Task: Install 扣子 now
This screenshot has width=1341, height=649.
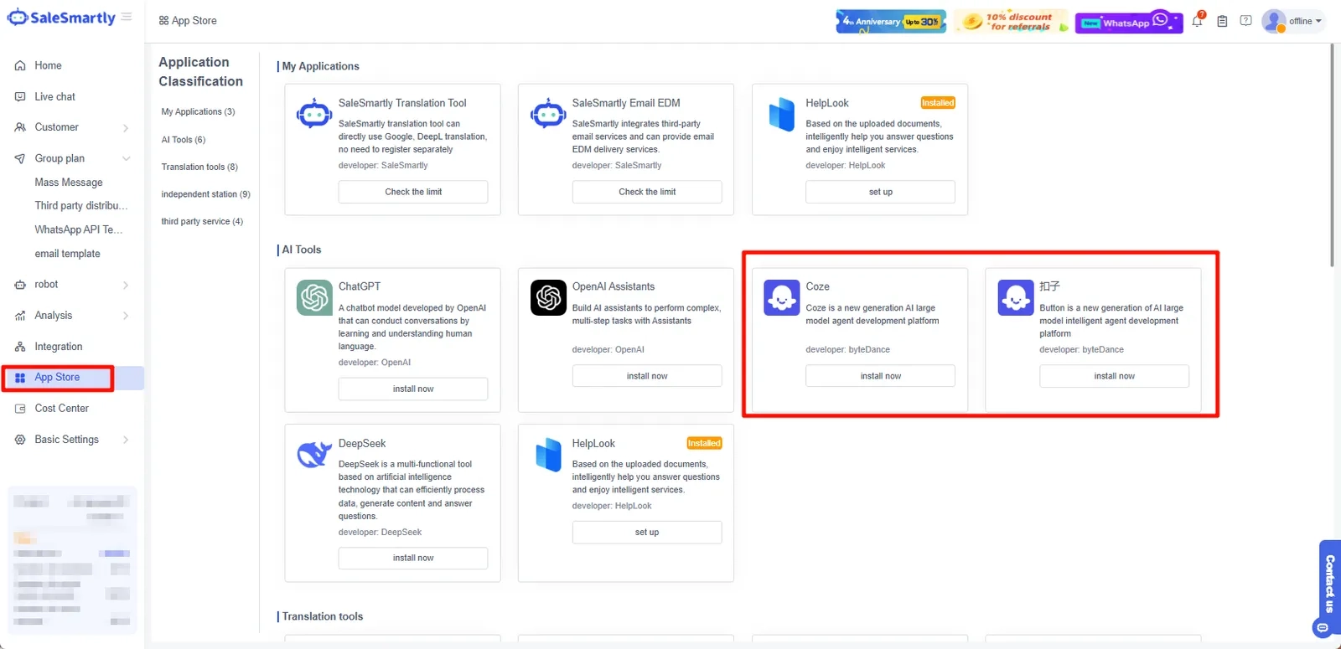Action: tap(1114, 376)
